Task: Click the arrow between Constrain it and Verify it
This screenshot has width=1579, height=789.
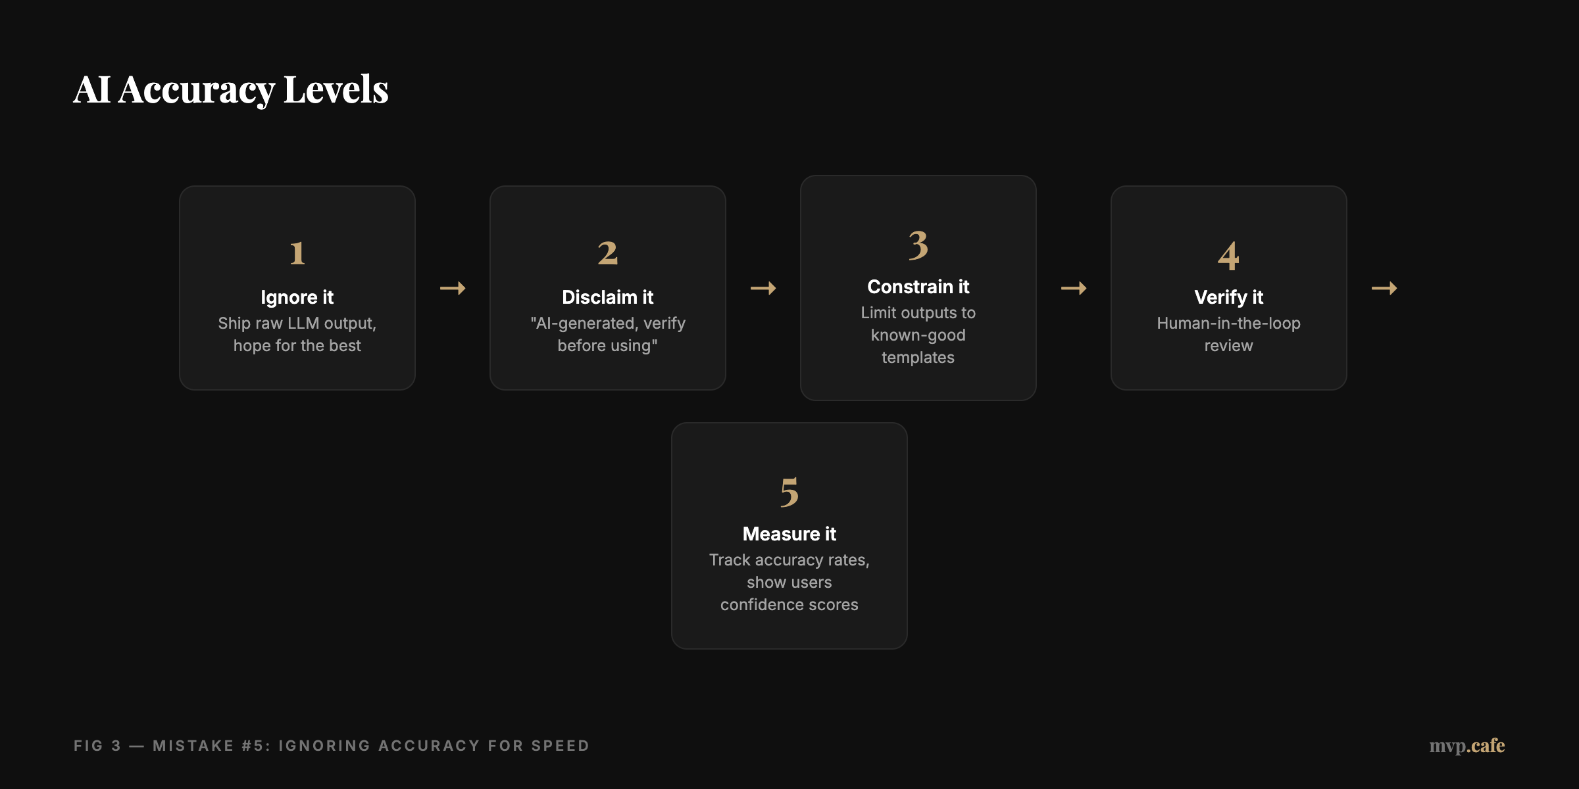Action: 1074,288
